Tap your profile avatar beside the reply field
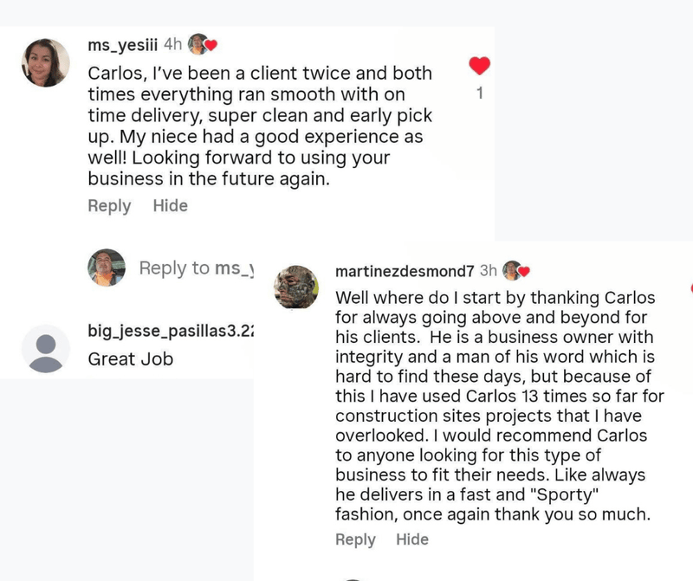Viewport: 693px width, 581px height. (107, 268)
